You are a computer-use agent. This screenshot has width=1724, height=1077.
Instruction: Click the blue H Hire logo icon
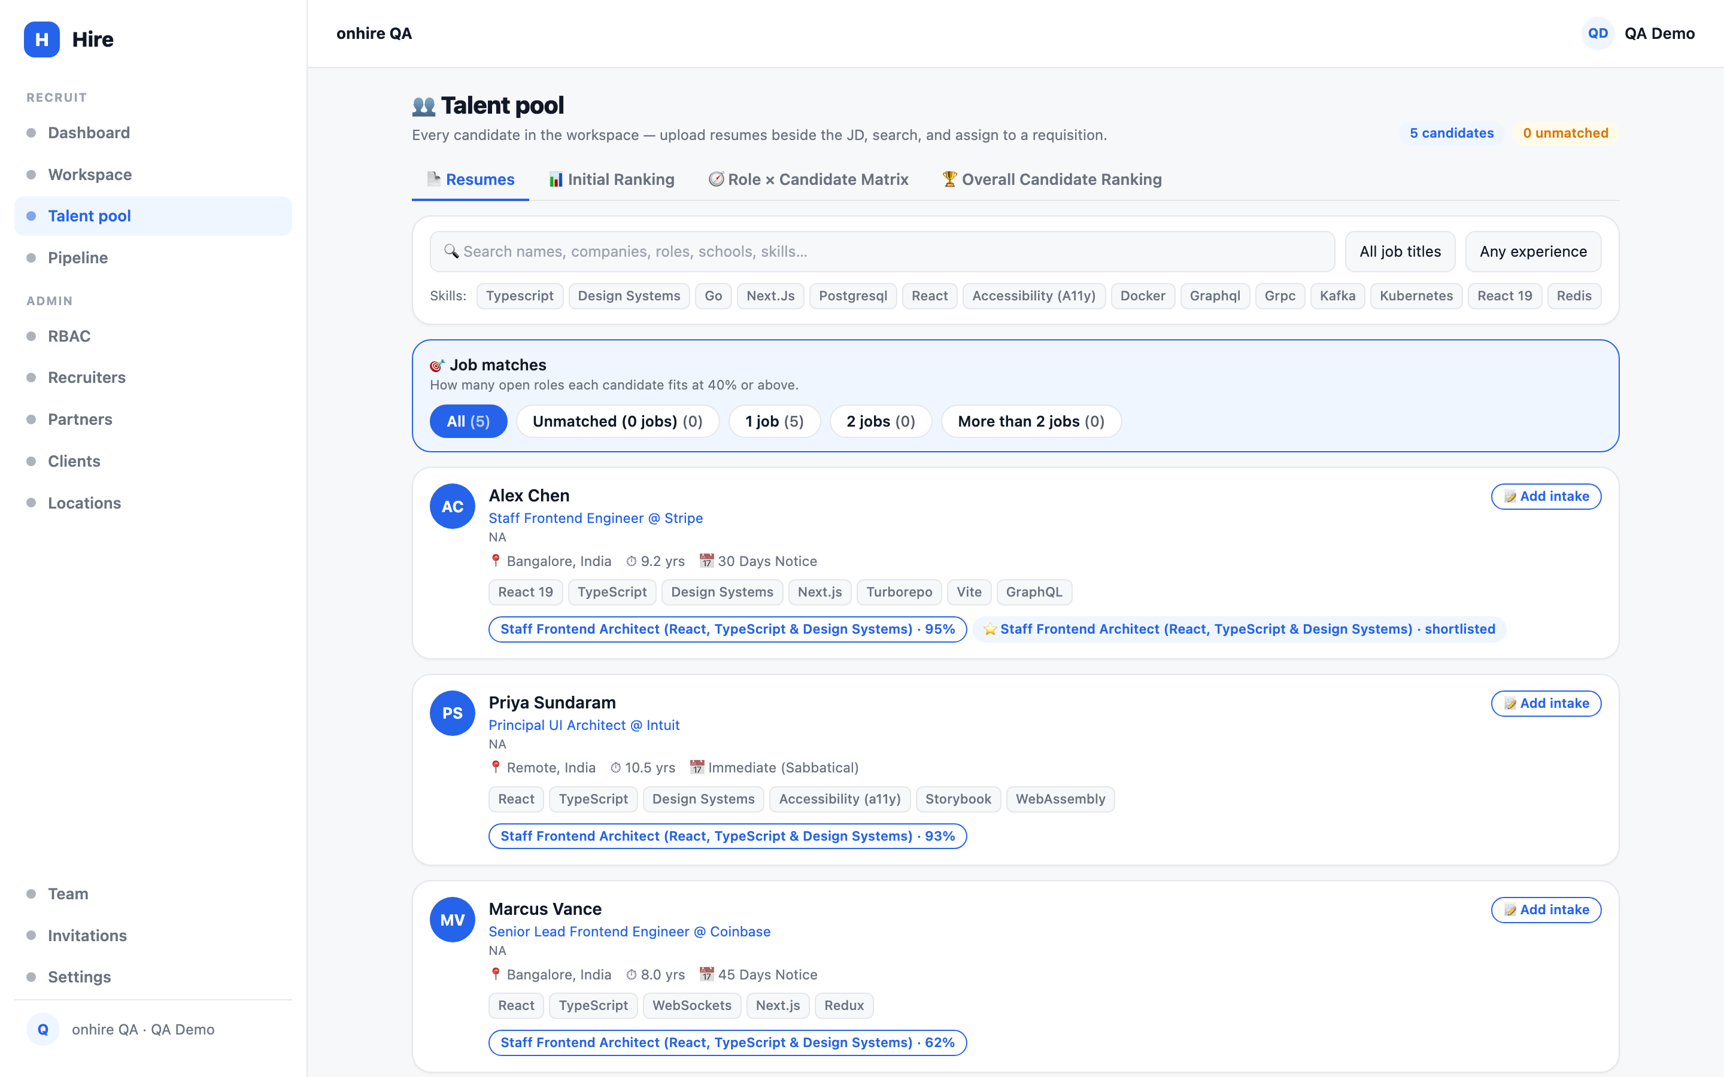[x=41, y=39]
